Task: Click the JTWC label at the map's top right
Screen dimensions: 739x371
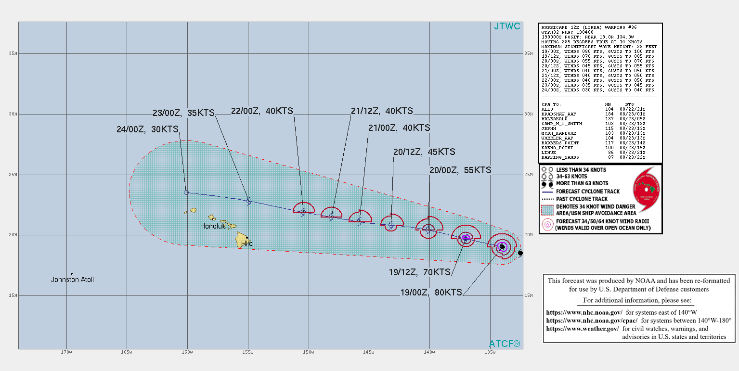Action: click(x=507, y=26)
